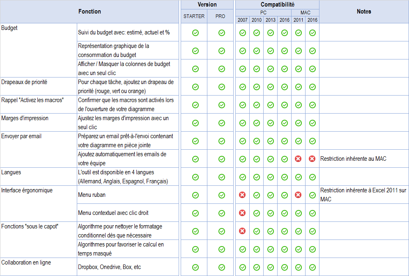Click the red X in the formatage conditionnel row
Screen dimensions: 409x276
coord(242,231)
